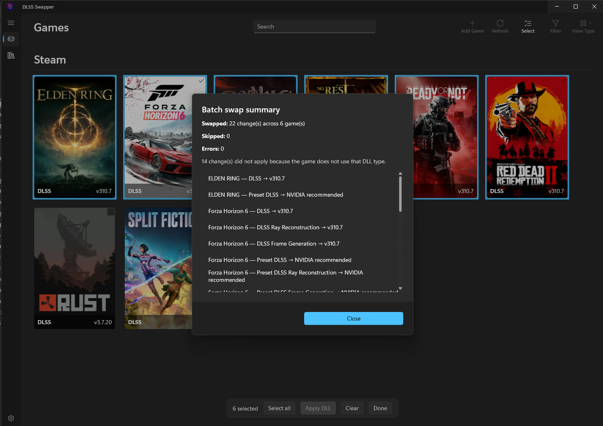The image size is (603, 426).
Task: Select the ELDEN RING game card
Action: 75,137
